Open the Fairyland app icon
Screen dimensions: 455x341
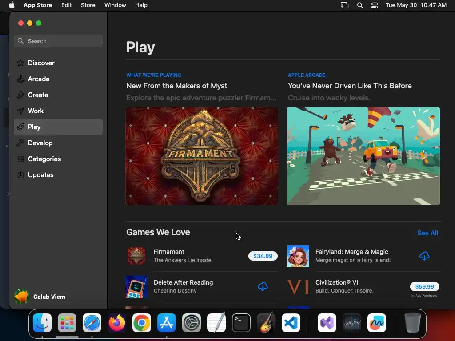coord(298,256)
